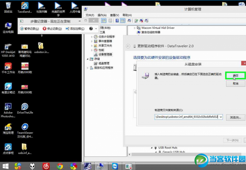Click the 取消 button in install-from-disk dialog
Image resolution: width=246 pixels, height=170 pixels.
pyautogui.click(x=235, y=83)
